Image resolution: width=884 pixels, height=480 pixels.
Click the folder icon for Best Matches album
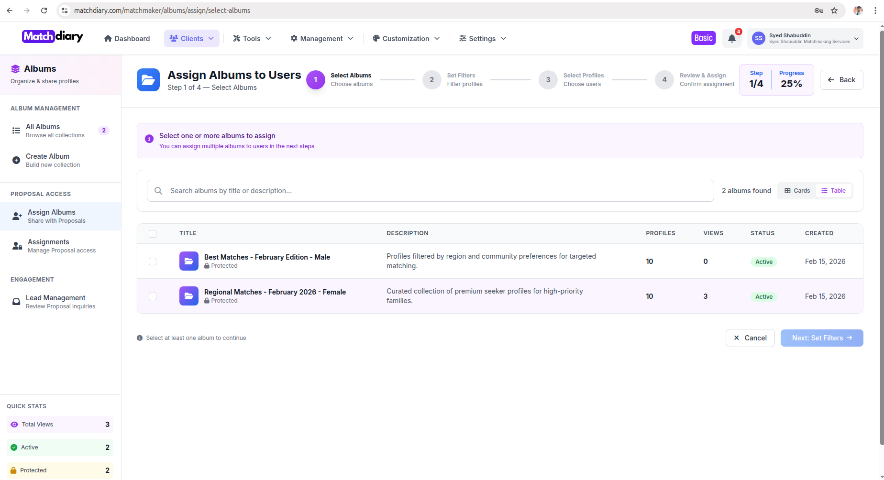pyautogui.click(x=188, y=261)
